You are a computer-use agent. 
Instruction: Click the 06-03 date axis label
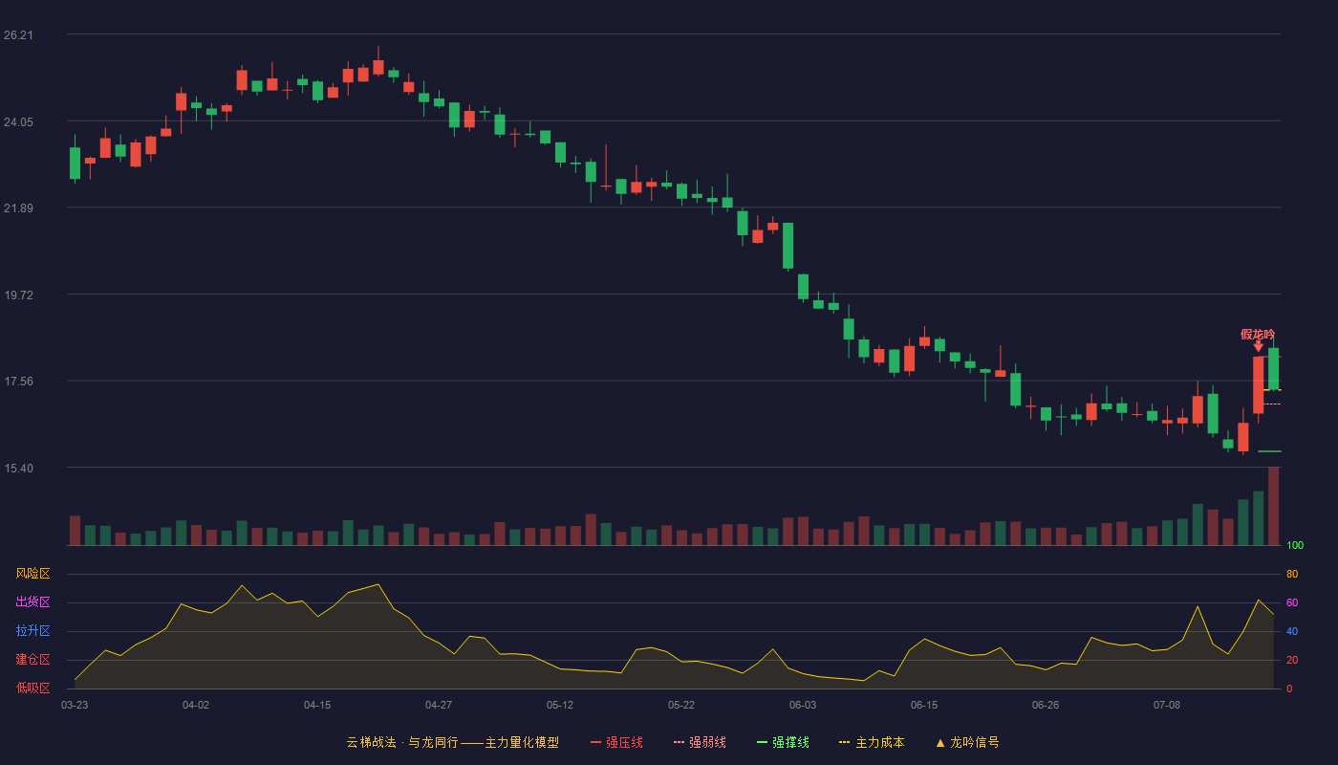point(803,705)
